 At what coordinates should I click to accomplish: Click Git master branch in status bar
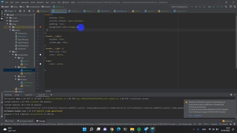coord(223,124)
